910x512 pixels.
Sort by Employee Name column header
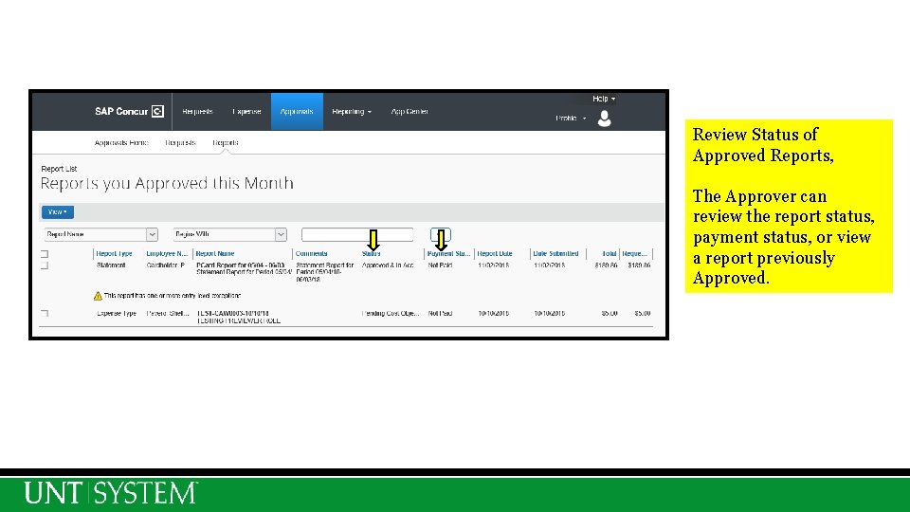point(167,254)
